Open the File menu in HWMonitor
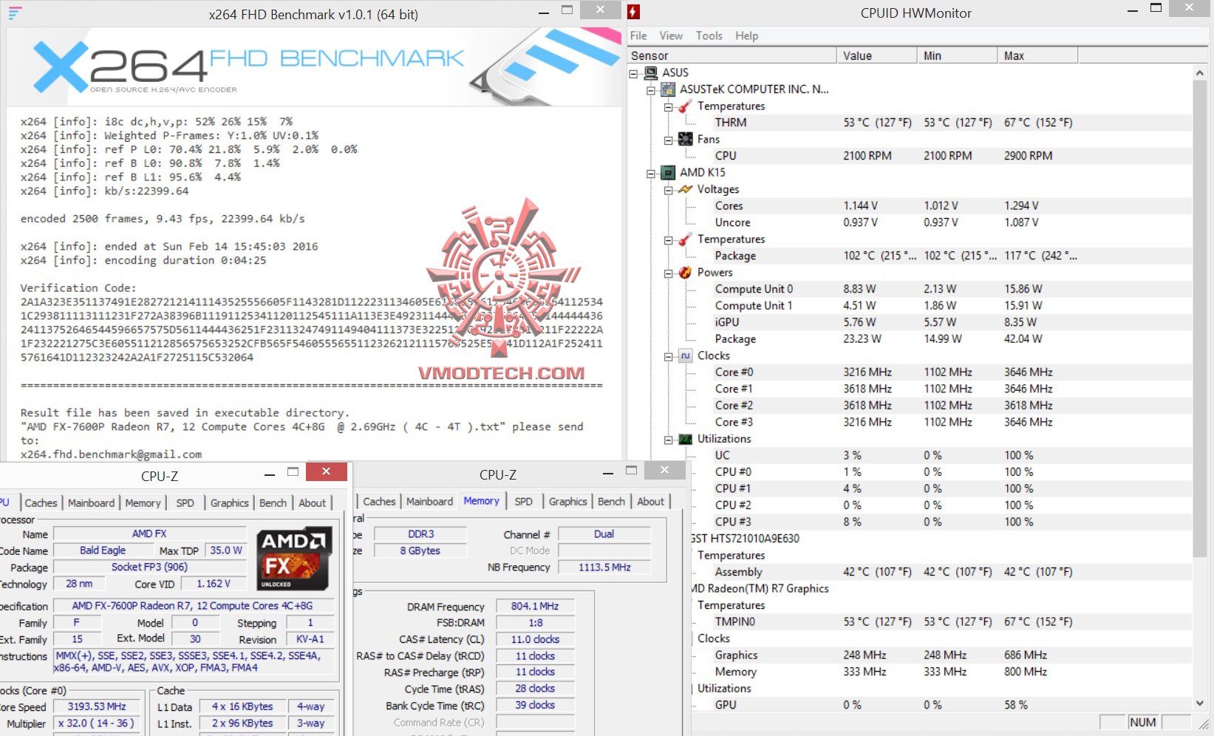The image size is (1214, 736). pos(638,35)
